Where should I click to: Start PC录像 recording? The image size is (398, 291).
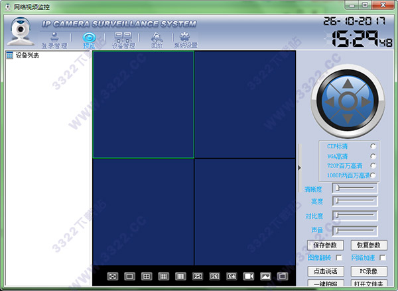(369, 271)
